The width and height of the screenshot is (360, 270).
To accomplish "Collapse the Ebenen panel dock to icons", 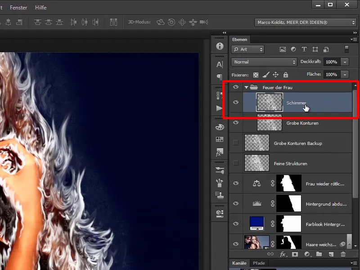I will (355, 33).
